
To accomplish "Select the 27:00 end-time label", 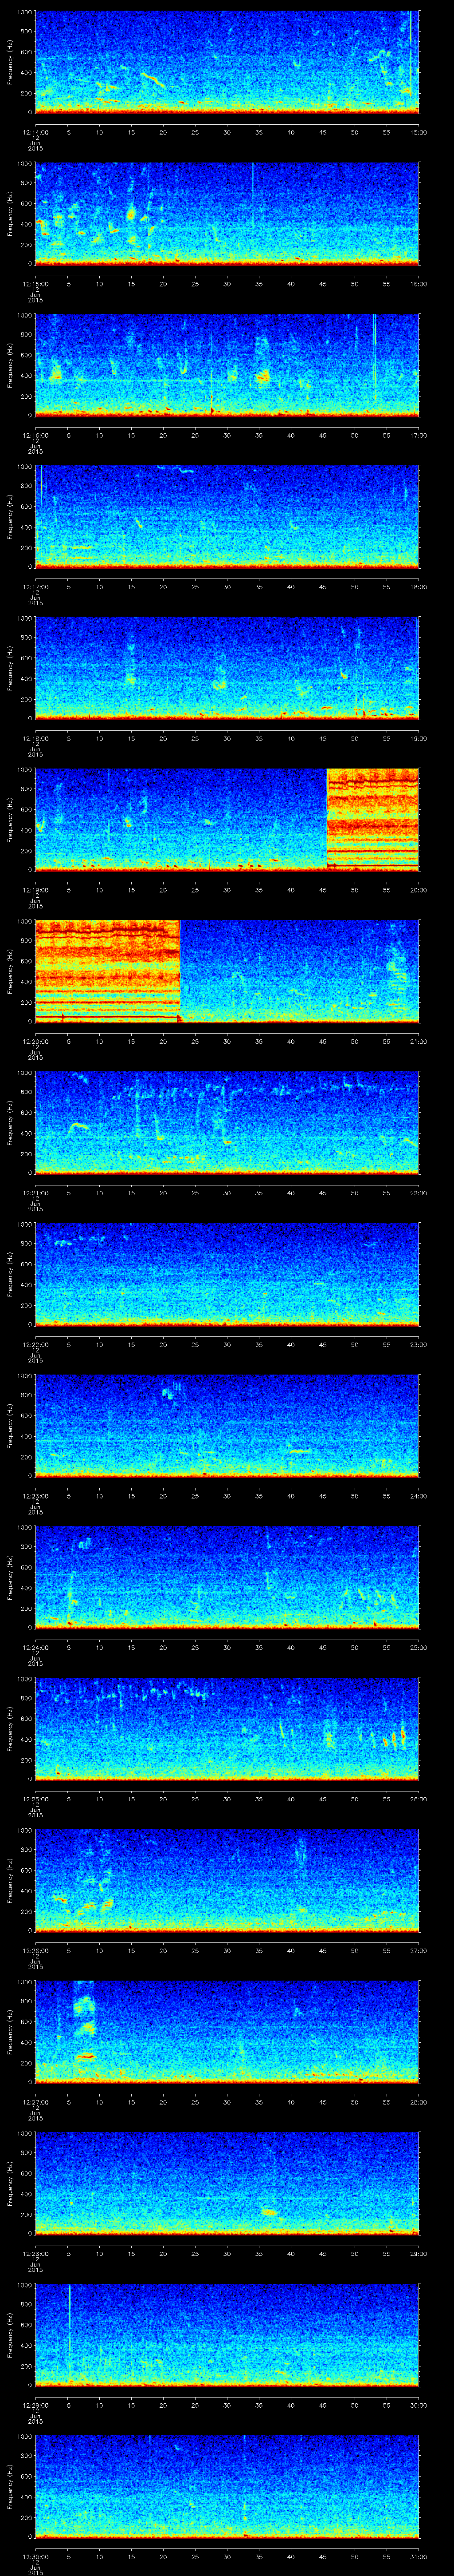I will (419, 1950).
